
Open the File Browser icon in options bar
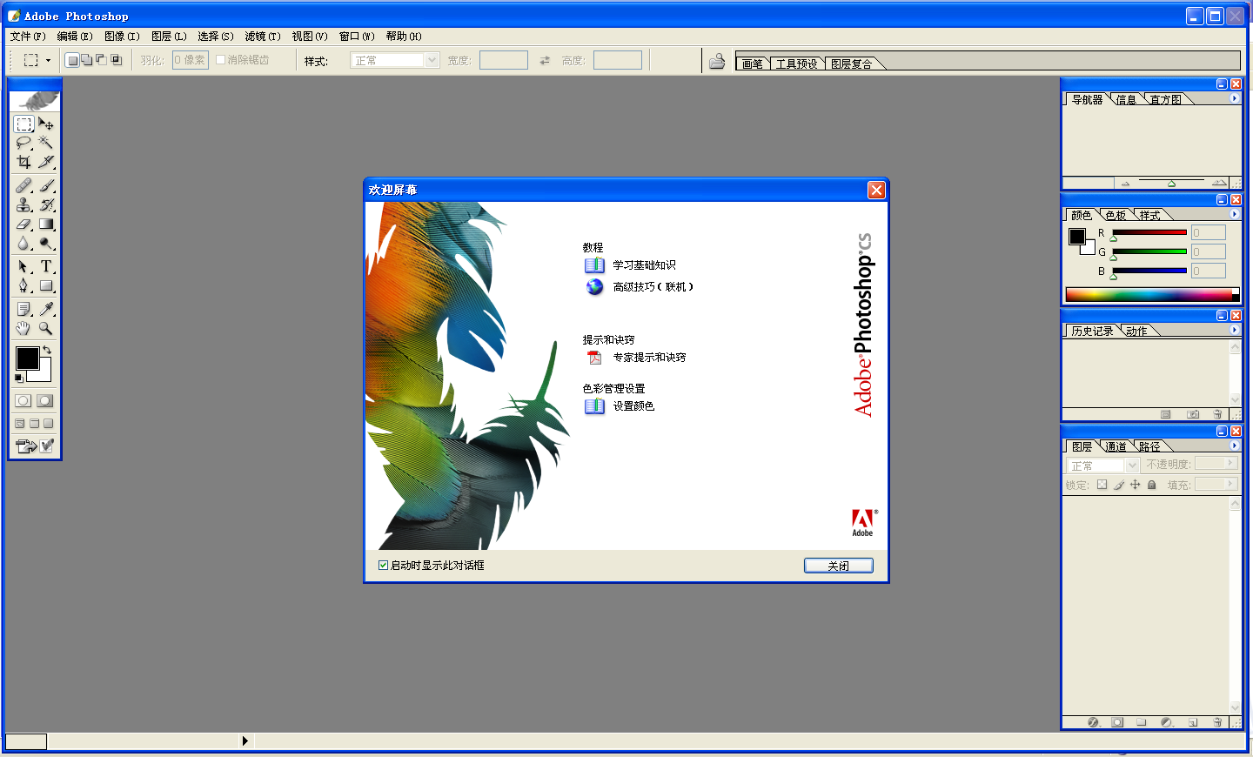pos(717,61)
